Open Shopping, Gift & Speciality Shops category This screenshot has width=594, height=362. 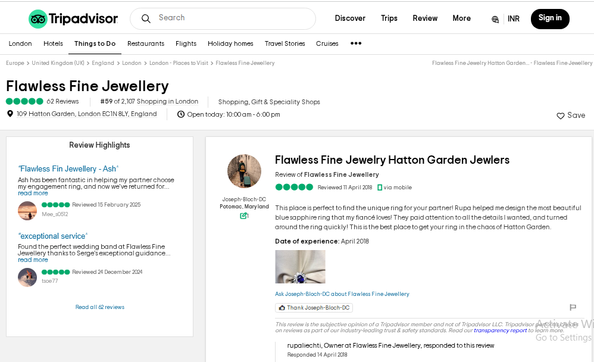(269, 102)
